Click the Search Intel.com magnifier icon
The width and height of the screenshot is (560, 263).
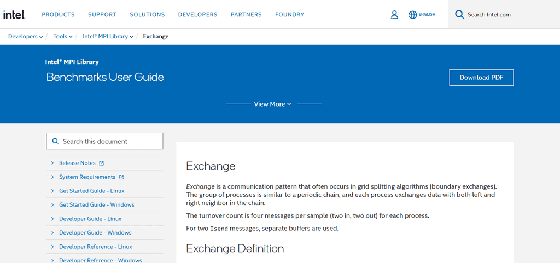(x=459, y=15)
